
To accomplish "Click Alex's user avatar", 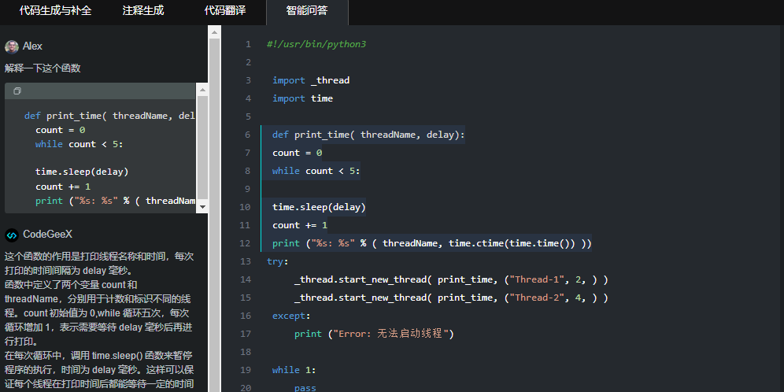I will 12,46.
